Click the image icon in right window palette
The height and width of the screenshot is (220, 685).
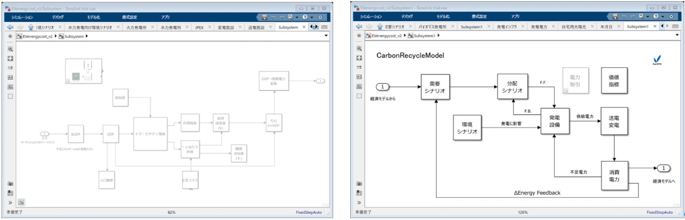(x=359, y=86)
